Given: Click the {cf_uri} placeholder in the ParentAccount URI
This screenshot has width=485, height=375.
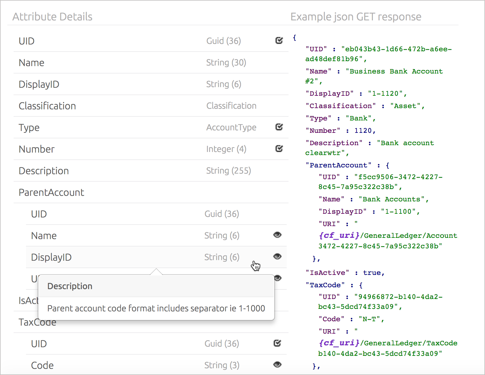Looking at the screenshot, I should tap(339, 235).
